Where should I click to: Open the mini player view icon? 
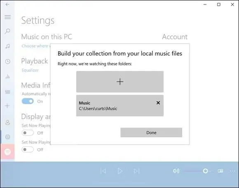(x=220, y=171)
